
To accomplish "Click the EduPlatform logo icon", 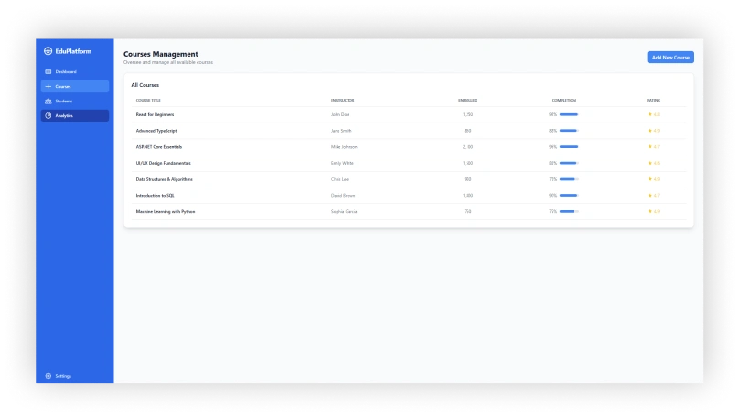I will [x=48, y=51].
